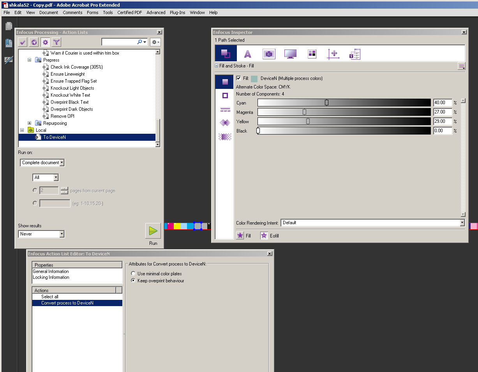Open the Bookmarks panel in Acrobat's sidebar
This screenshot has width=478, height=372.
[x=9, y=43]
